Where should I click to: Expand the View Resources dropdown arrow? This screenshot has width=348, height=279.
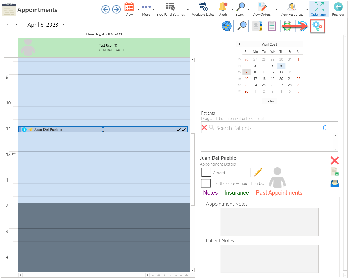coord(307,9)
